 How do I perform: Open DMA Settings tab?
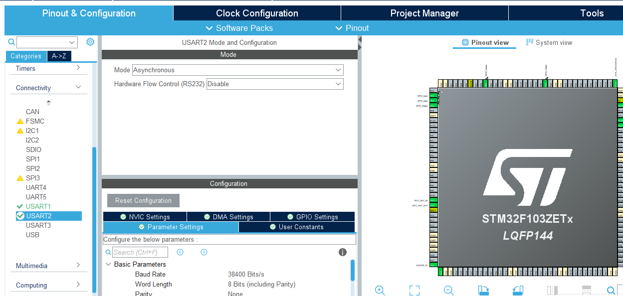pos(228,217)
